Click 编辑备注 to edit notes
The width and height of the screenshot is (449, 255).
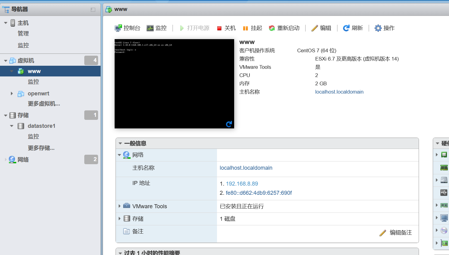click(x=396, y=233)
